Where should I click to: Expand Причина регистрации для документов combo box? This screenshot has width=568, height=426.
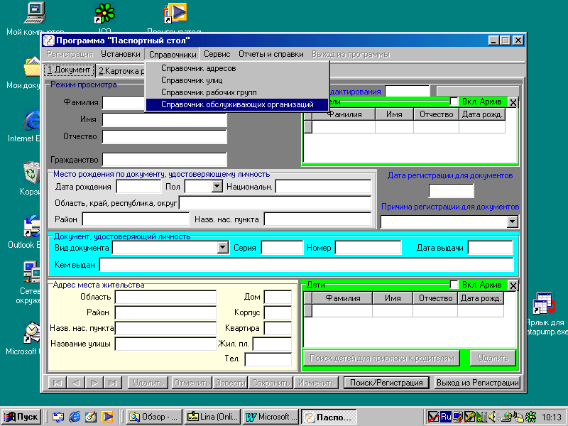tap(513, 222)
